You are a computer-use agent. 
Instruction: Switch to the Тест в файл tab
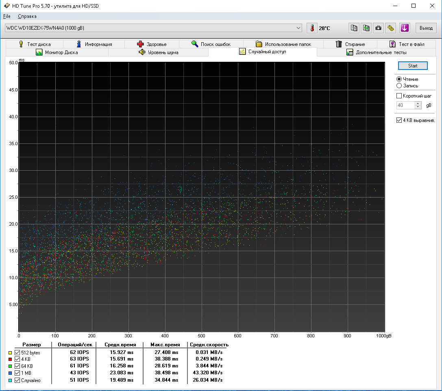click(406, 44)
